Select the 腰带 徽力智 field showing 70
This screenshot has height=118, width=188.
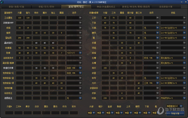[130, 33]
